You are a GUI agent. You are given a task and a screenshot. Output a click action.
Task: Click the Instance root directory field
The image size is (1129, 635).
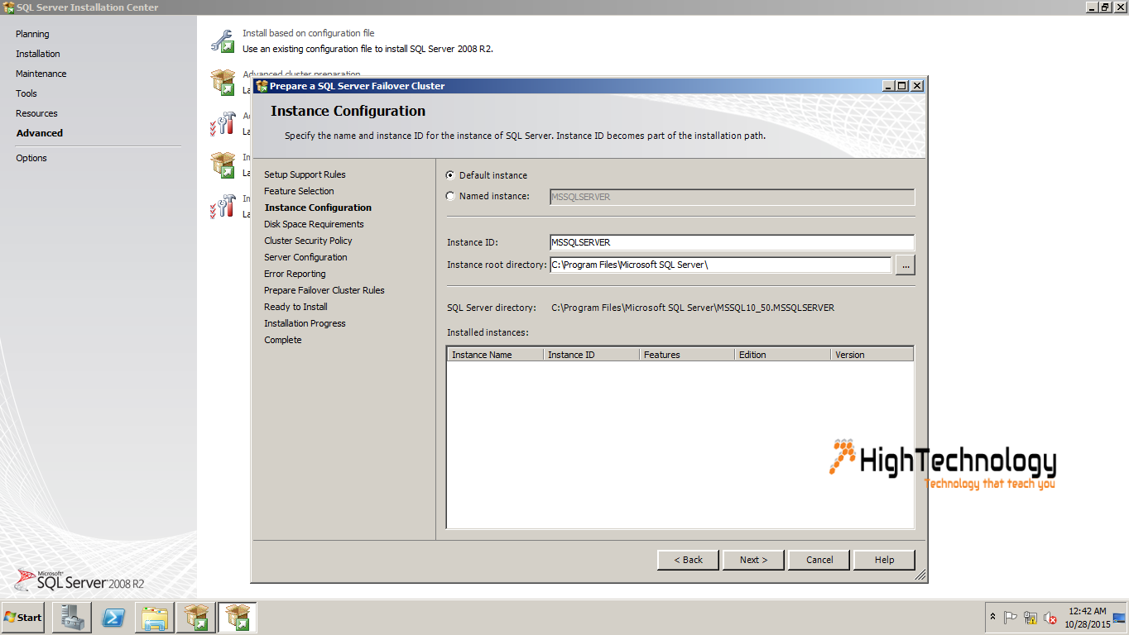click(x=720, y=265)
